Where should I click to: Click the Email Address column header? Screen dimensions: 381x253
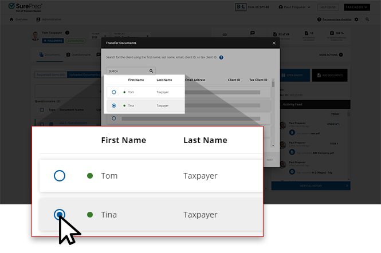click(x=195, y=80)
